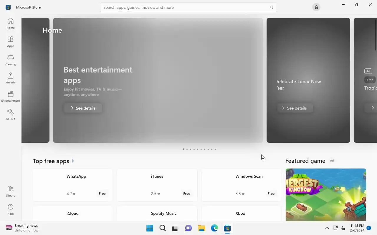This screenshot has height=235, width=377.
Task: Open the Xbox app card
Action: [x=241, y=213]
